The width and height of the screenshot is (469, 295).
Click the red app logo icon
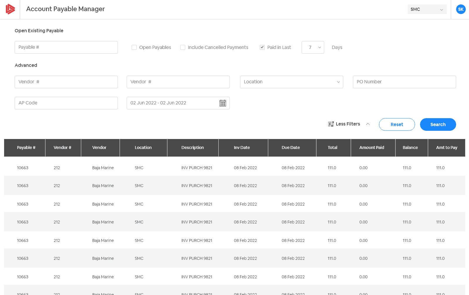(10, 9)
